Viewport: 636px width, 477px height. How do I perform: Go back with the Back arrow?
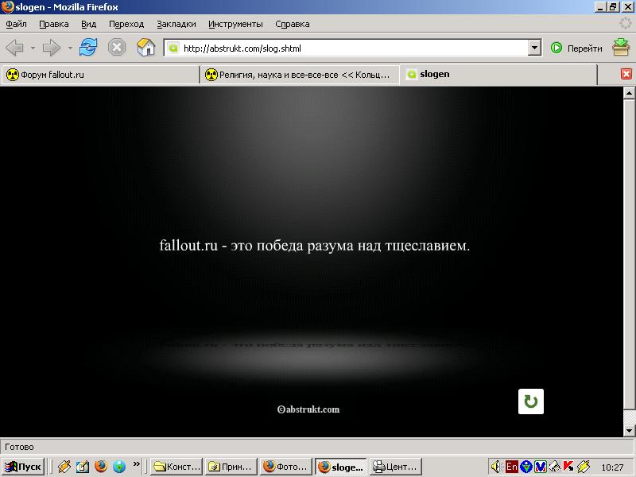[x=15, y=48]
